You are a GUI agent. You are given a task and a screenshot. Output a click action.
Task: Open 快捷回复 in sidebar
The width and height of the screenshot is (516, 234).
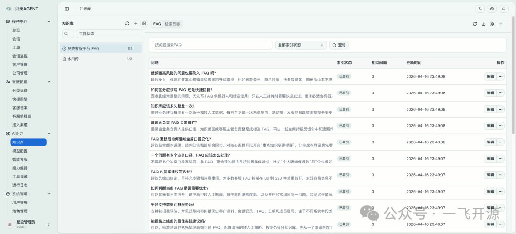(x=20, y=99)
